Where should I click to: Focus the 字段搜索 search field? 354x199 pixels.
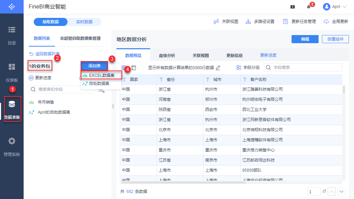click(303, 67)
